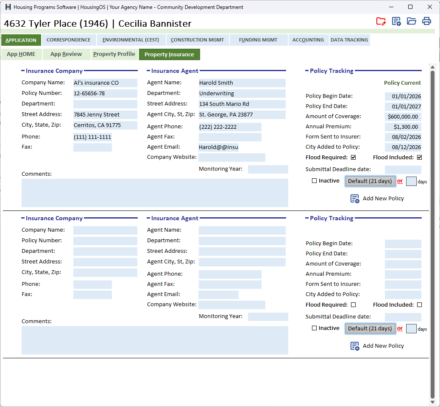The width and height of the screenshot is (440, 407).
Task: Click vertical scrollbar up arrow
Action: pyautogui.click(x=432, y=67)
